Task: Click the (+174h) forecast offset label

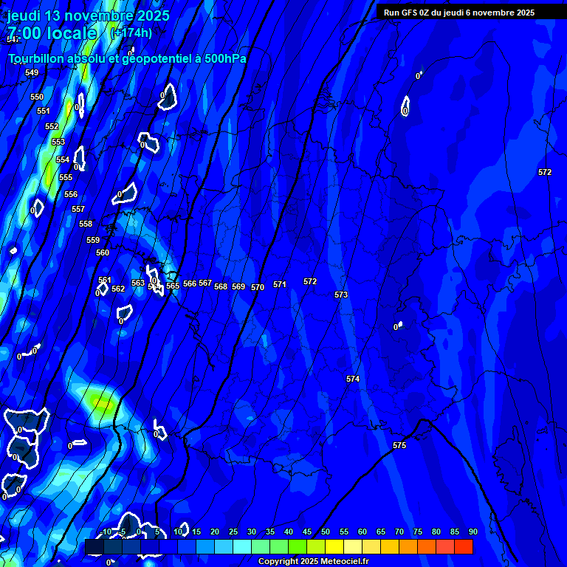Action: point(131,32)
